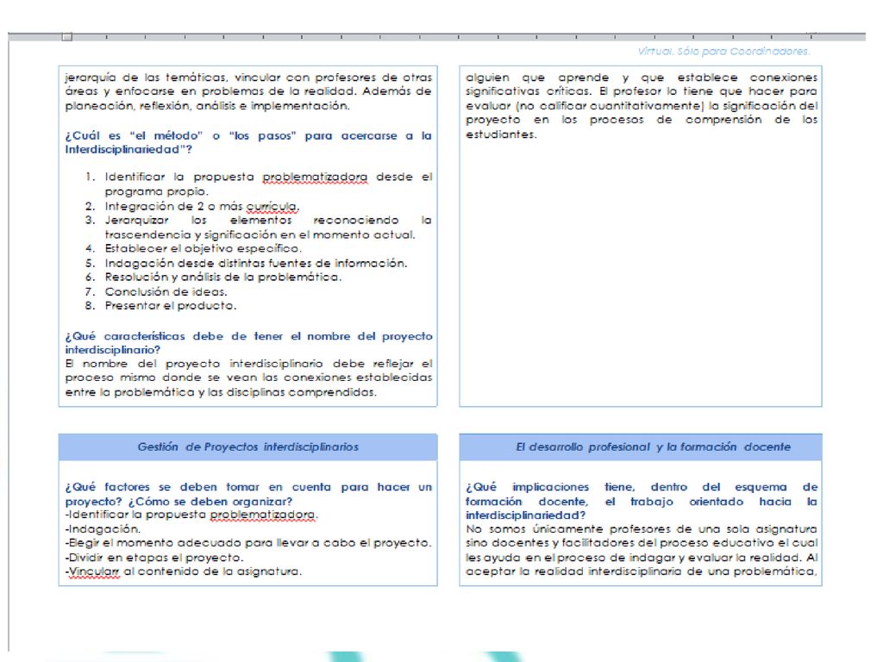Click heading '¿Qué factores se deben tomar en cuenta'
The height and width of the screenshot is (662, 883).
tap(248, 494)
